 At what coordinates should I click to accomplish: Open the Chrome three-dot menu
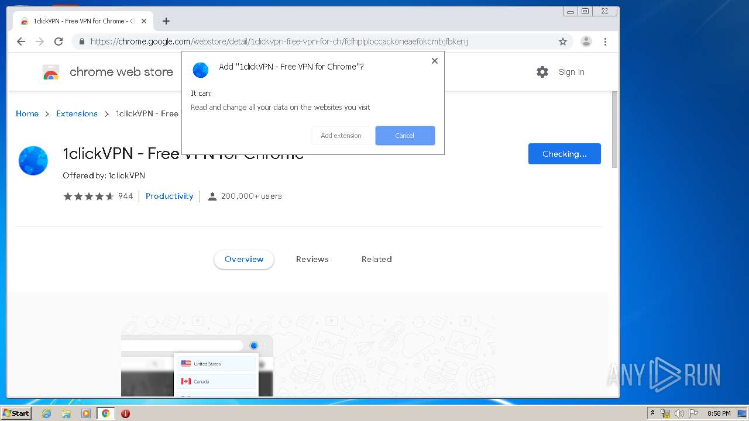tap(605, 42)
